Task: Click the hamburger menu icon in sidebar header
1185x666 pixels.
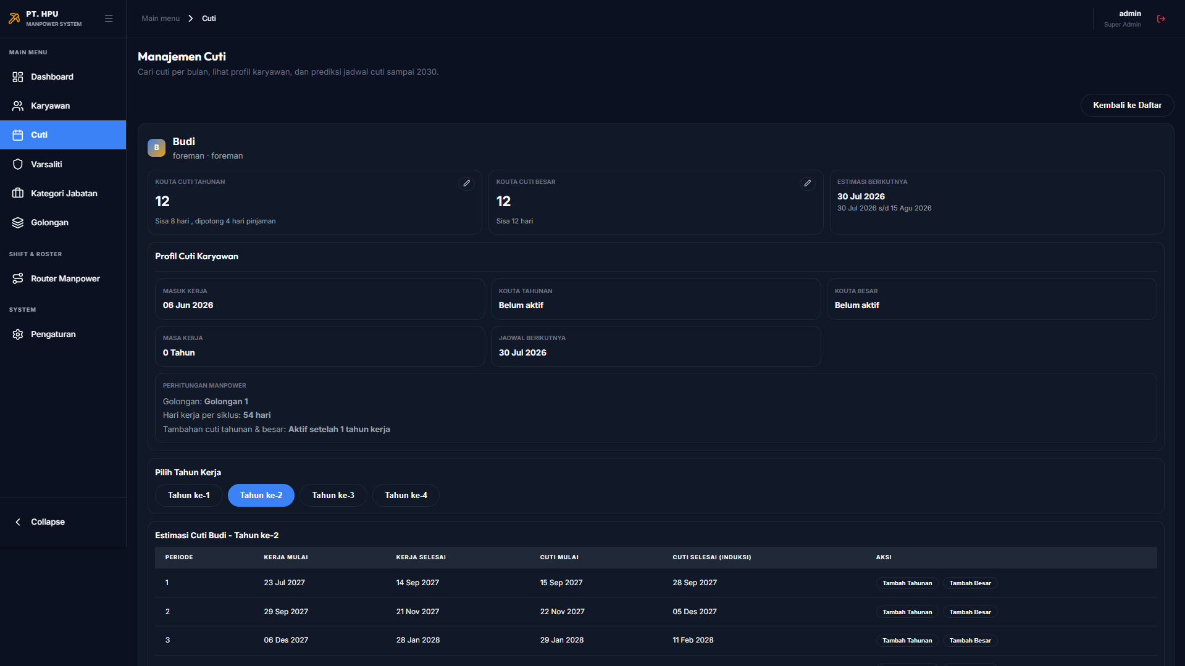Action: click(x=109, y=19)
